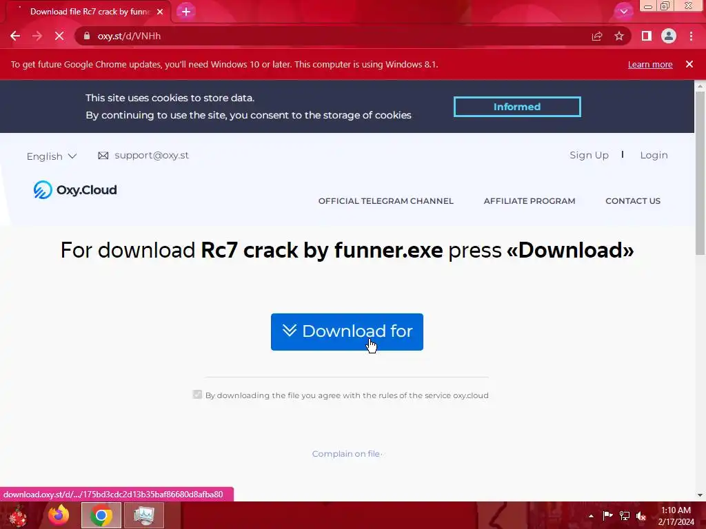This screenshot has width=706, height=529.
Task: Open the Login link
Action: coord(654,155)
